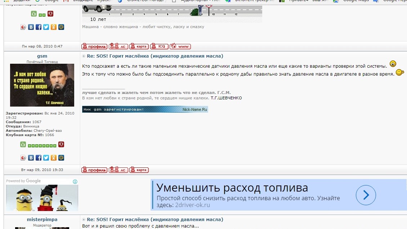Open gsm username link
Image resolution: width=407 pixels, height=229 pixels.
(x=42, y=56)
